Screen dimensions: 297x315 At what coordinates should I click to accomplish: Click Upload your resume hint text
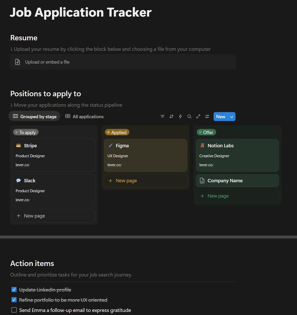click(x=110, y=49)
